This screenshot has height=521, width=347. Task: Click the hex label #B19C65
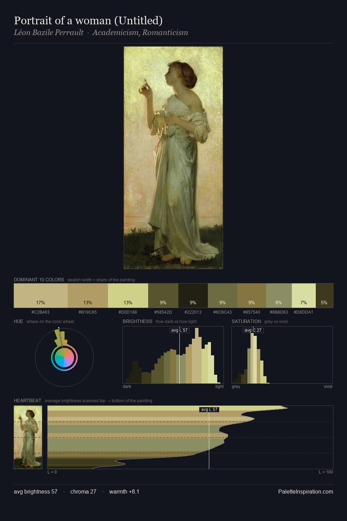(88, 312)
